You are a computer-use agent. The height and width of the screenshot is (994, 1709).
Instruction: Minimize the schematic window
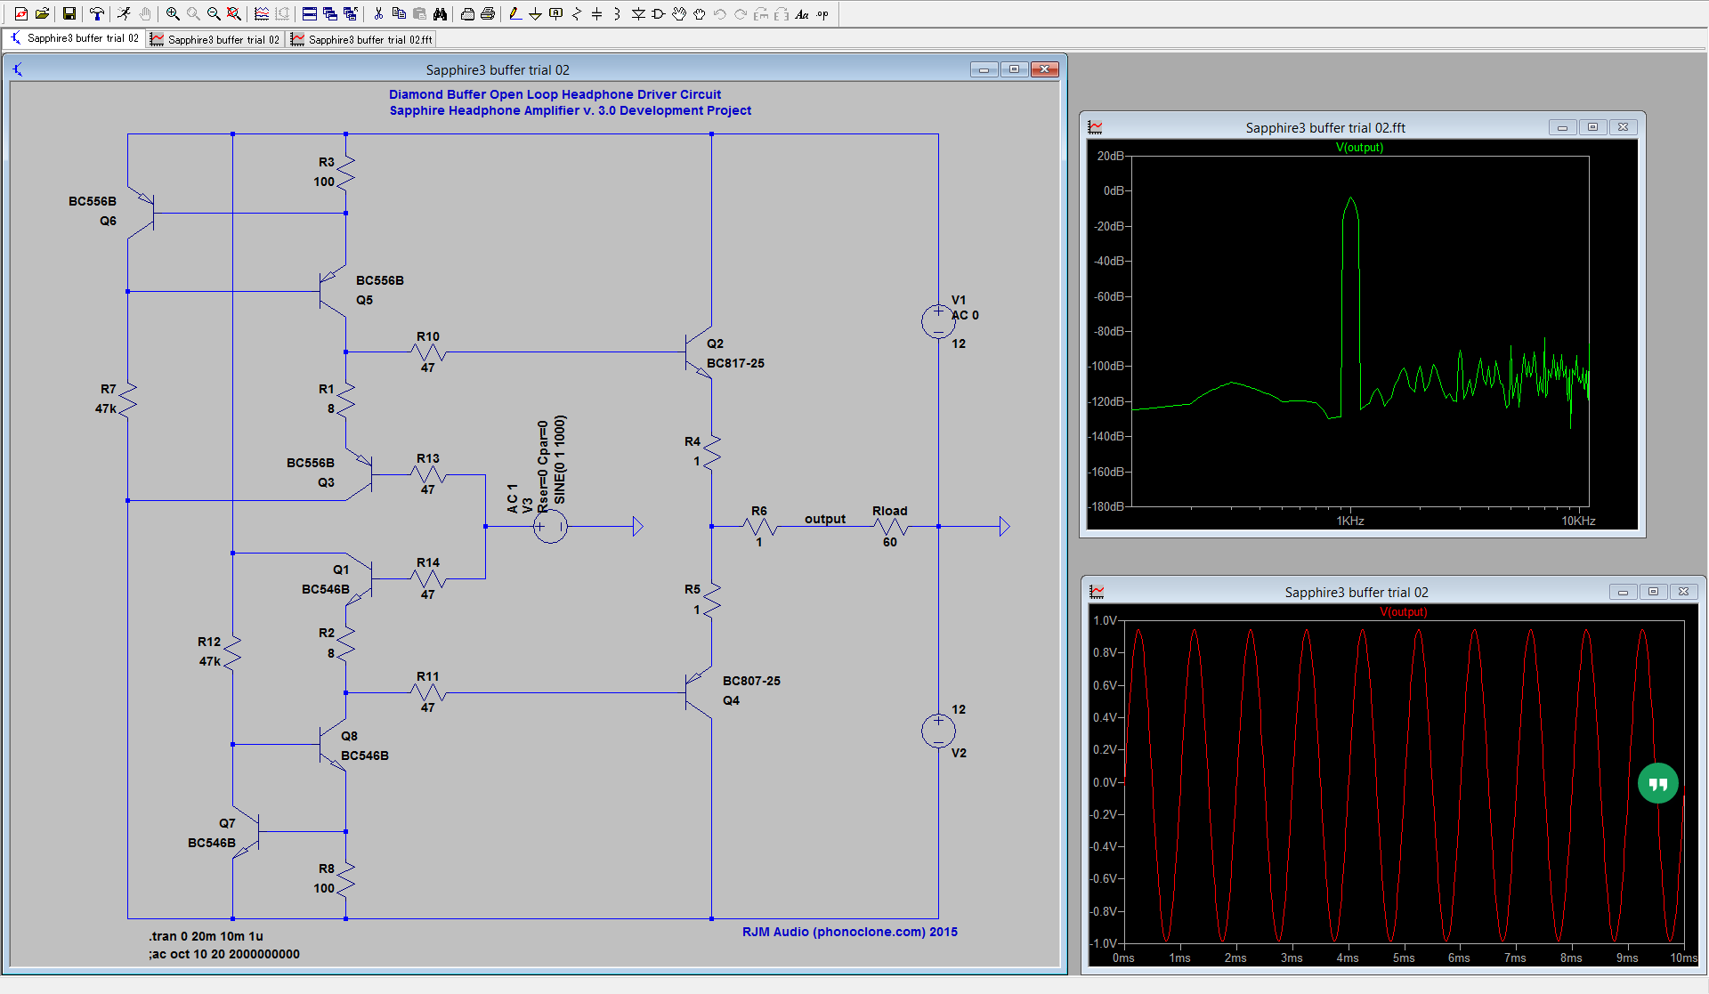[x=984, y=69]
